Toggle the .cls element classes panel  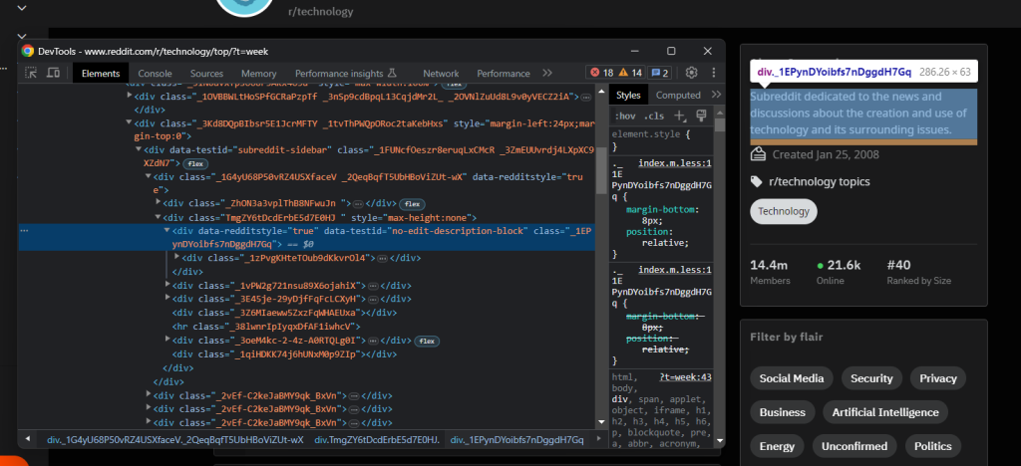pos(654,116)
